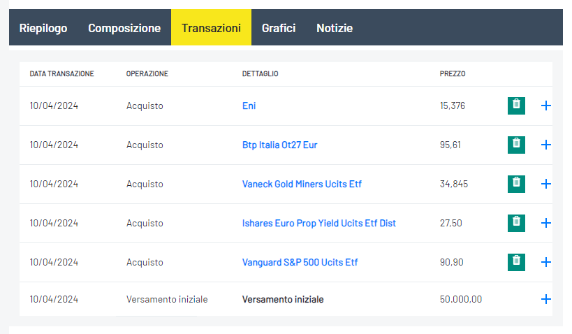Open the Vanguard S&P 500 Ucits Etf link
Image resolution: width=572 pixels, height=334 pixels.
coord(300,262)
